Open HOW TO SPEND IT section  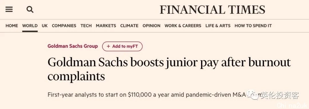(253, 26)
